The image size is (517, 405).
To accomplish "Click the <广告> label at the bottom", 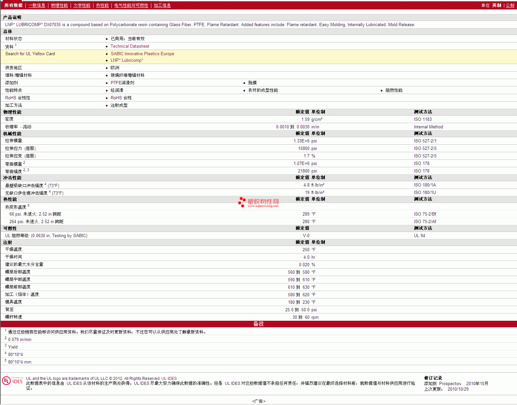I will tap(258, 401).
